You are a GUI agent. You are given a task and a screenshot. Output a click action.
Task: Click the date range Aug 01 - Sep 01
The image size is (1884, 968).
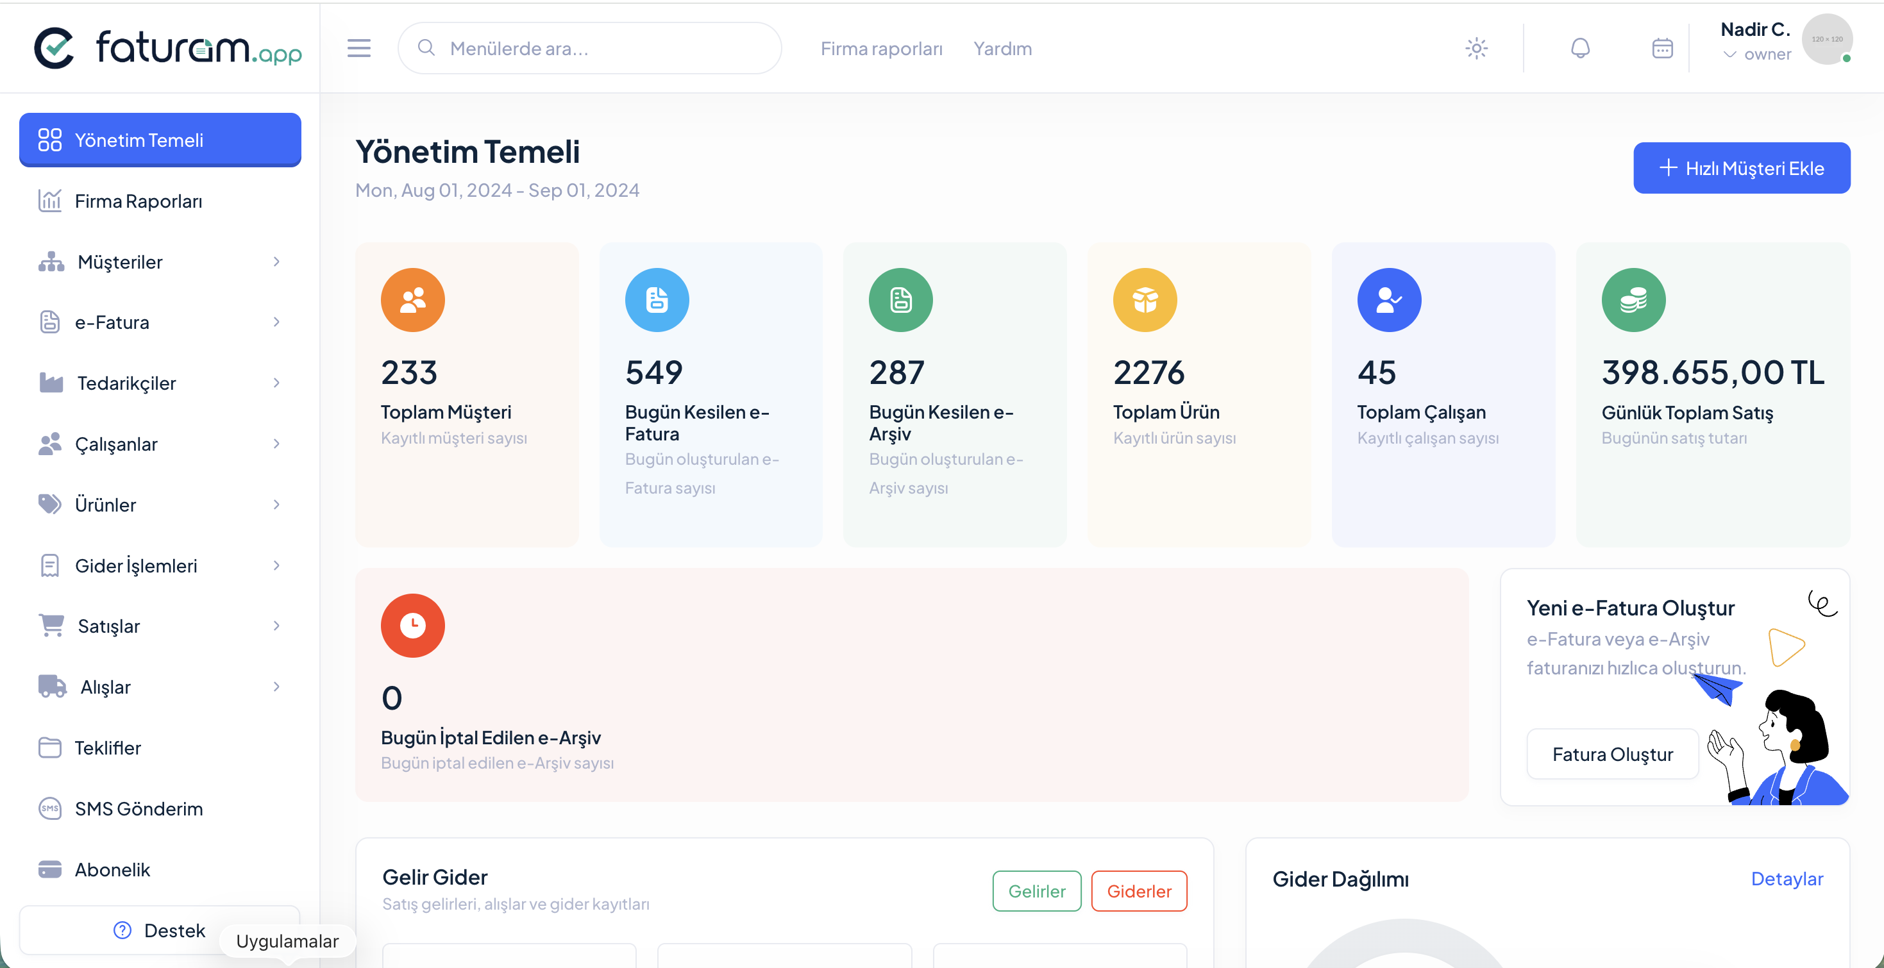[x=498, y=190]
